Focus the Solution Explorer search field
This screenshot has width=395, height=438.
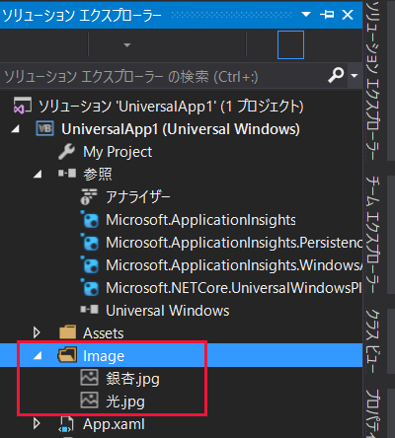pos(164,76)
